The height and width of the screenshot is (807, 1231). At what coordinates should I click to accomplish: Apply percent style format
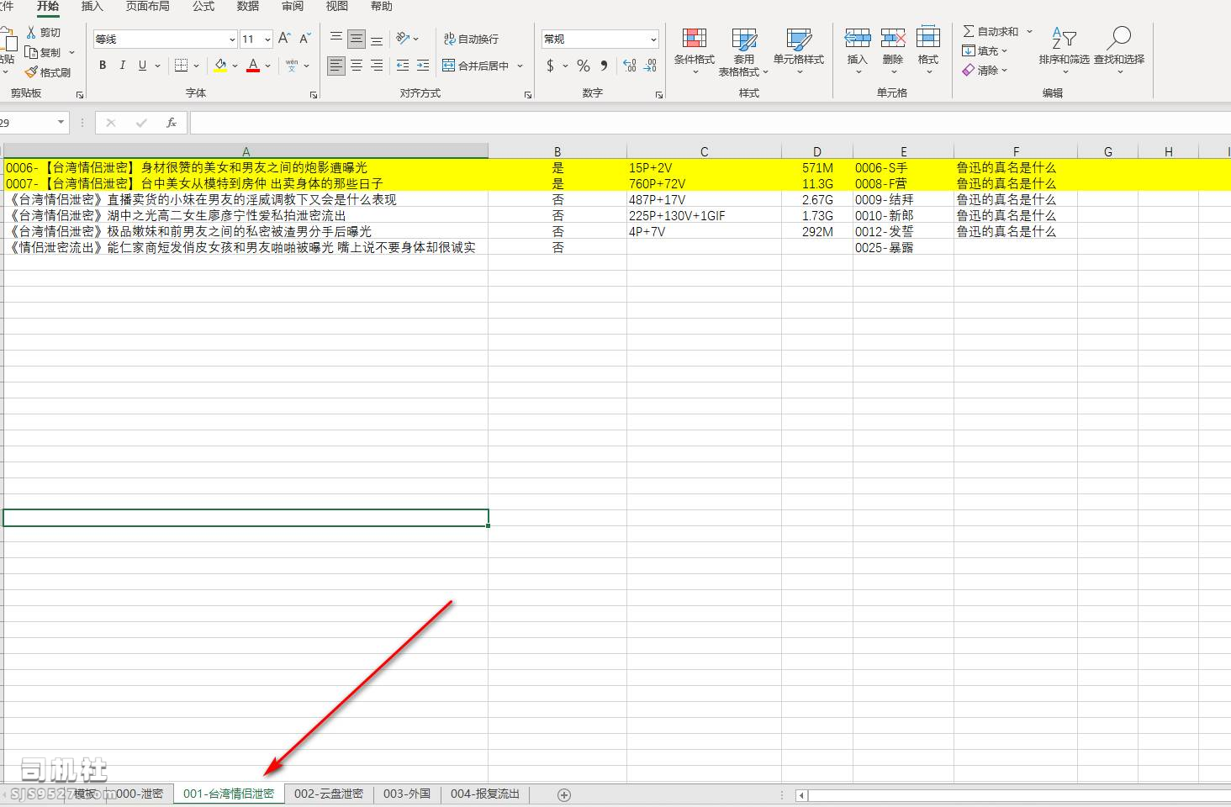pyautogui.click(x=584, y=66)
